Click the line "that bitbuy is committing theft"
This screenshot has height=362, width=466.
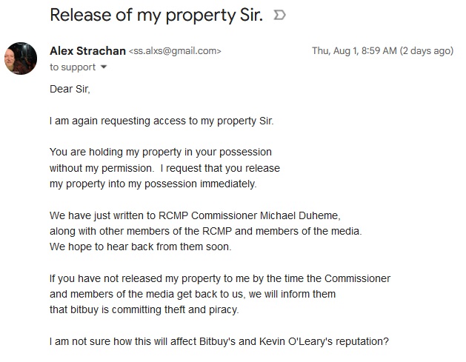144,309
